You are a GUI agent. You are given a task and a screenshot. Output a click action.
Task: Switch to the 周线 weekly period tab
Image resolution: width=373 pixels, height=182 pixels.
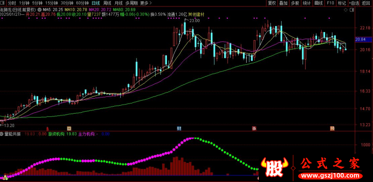tap(107, 3)
